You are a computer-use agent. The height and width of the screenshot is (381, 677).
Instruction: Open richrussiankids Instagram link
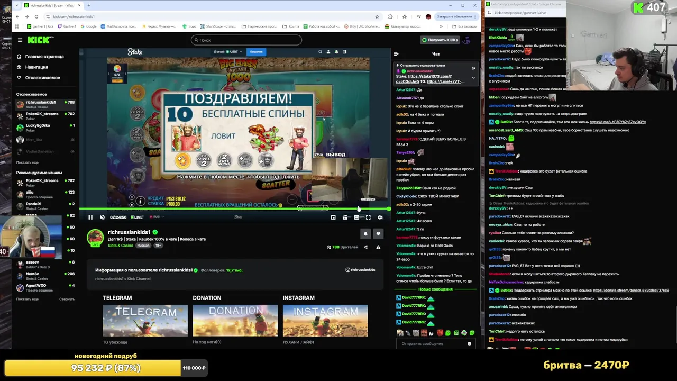coord(360,270)
